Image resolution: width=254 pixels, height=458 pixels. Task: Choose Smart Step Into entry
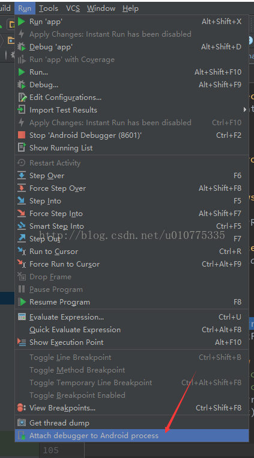(x=132, y=226)
